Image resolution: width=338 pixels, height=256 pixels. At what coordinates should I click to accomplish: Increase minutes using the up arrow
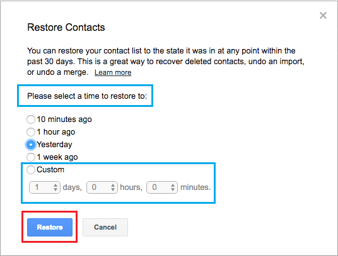173,185
